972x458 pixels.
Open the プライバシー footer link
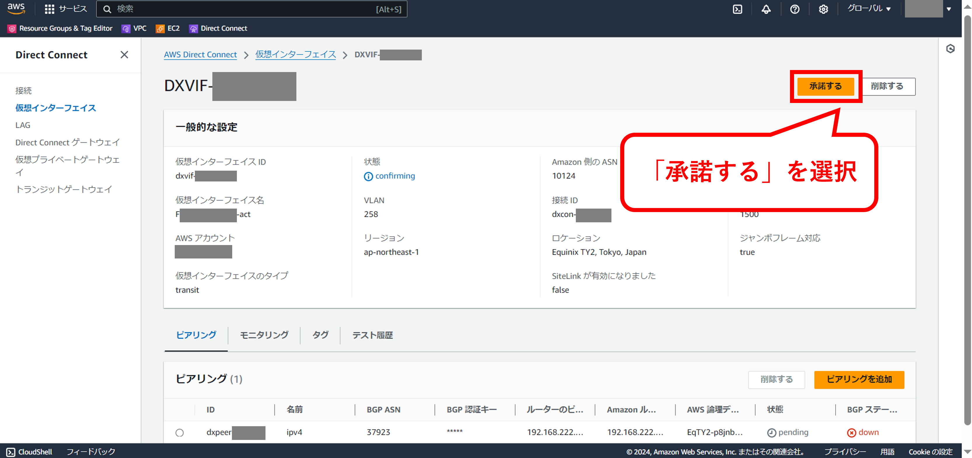click(845, 452)
